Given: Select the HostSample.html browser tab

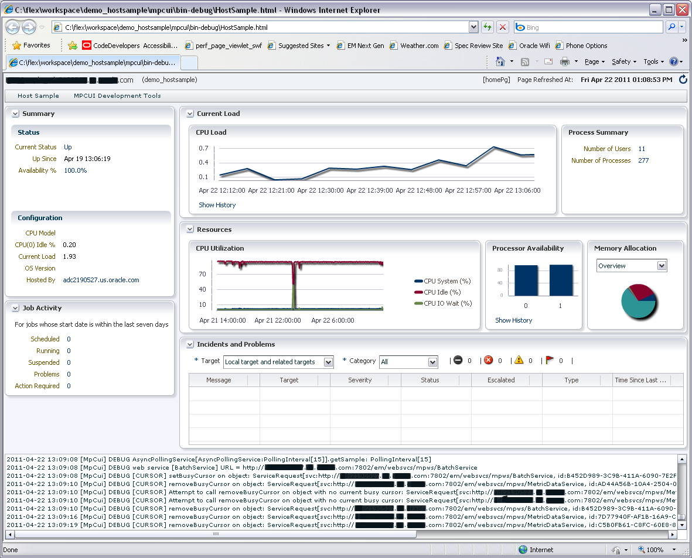Looking at the screenshot, I should click(x=93, y=63).
